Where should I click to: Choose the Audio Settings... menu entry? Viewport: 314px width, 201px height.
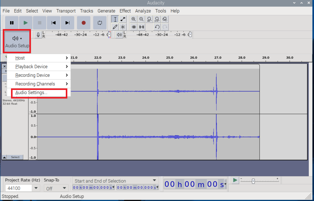click(39, 93)
